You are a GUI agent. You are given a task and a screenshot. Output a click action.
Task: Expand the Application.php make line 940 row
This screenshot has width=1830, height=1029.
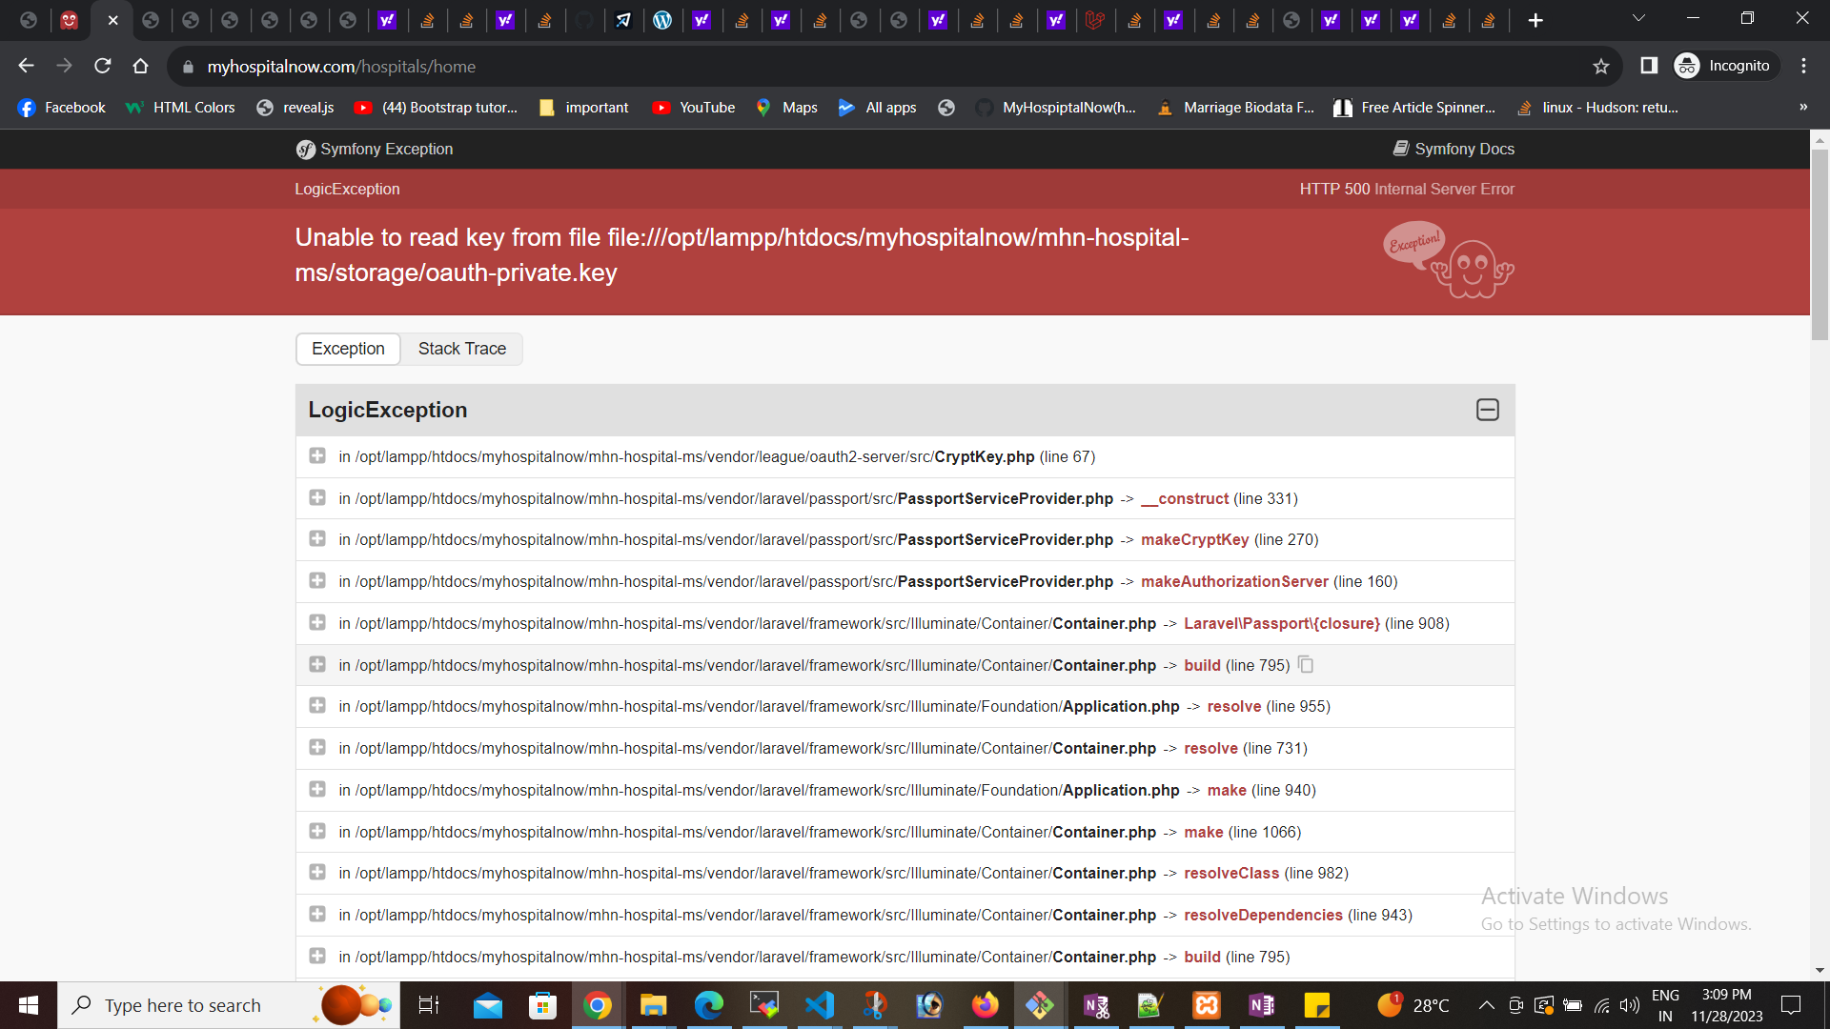point(317,790)
